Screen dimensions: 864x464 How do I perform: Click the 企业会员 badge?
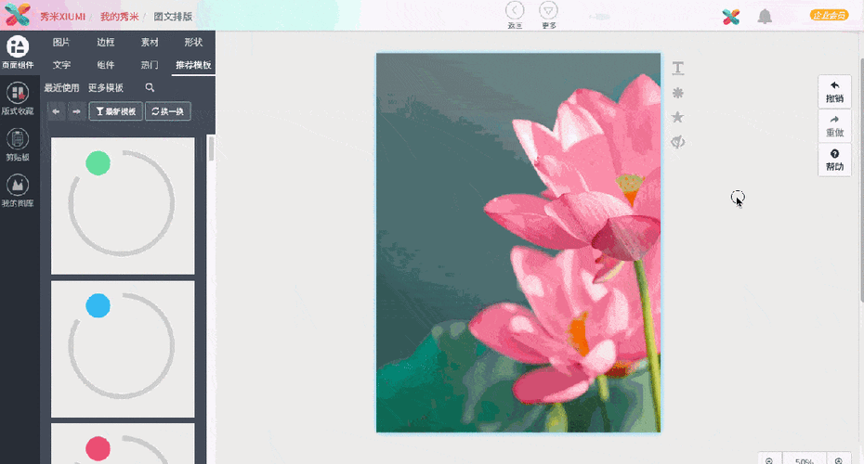point(829,15)
